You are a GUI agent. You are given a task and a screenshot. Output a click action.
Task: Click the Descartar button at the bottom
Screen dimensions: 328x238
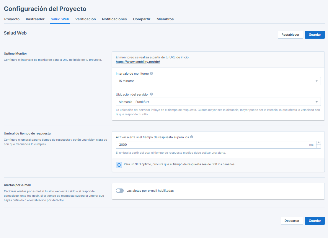[292, 221]
